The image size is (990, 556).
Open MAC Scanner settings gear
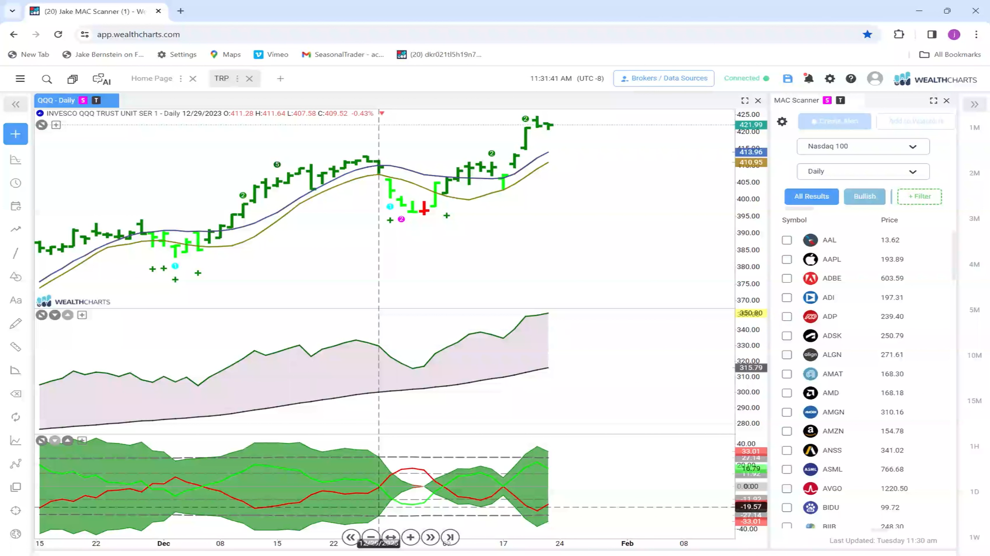782,121
